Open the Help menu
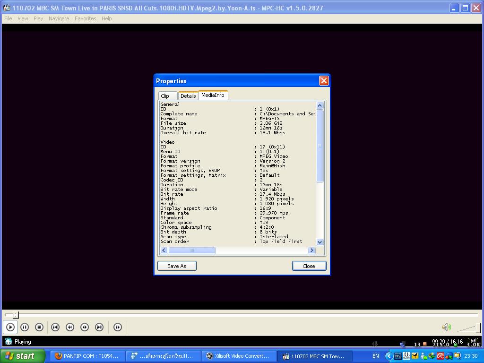Image resolution: width=484 pixels, height=363 pixels. [x=106, y=18]
